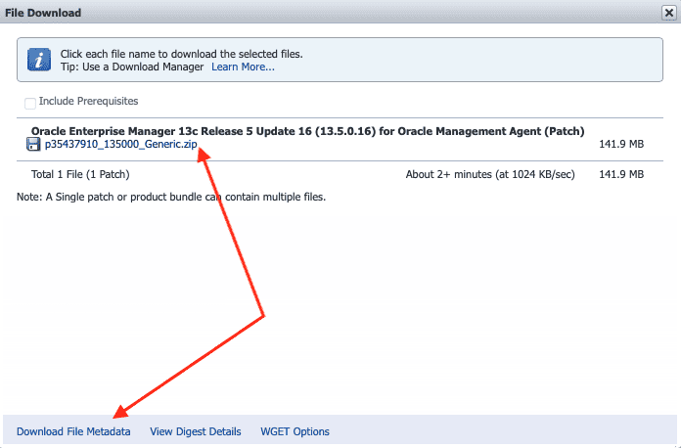Select the Oracle Enterprise Manager 13c patch title
Screen dimensions: 681x448
pyautogui.click(x=307, y=131)
